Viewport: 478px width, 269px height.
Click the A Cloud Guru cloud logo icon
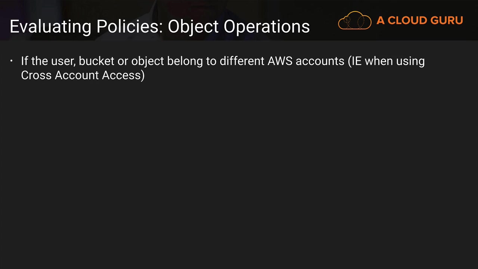point(354,20)
